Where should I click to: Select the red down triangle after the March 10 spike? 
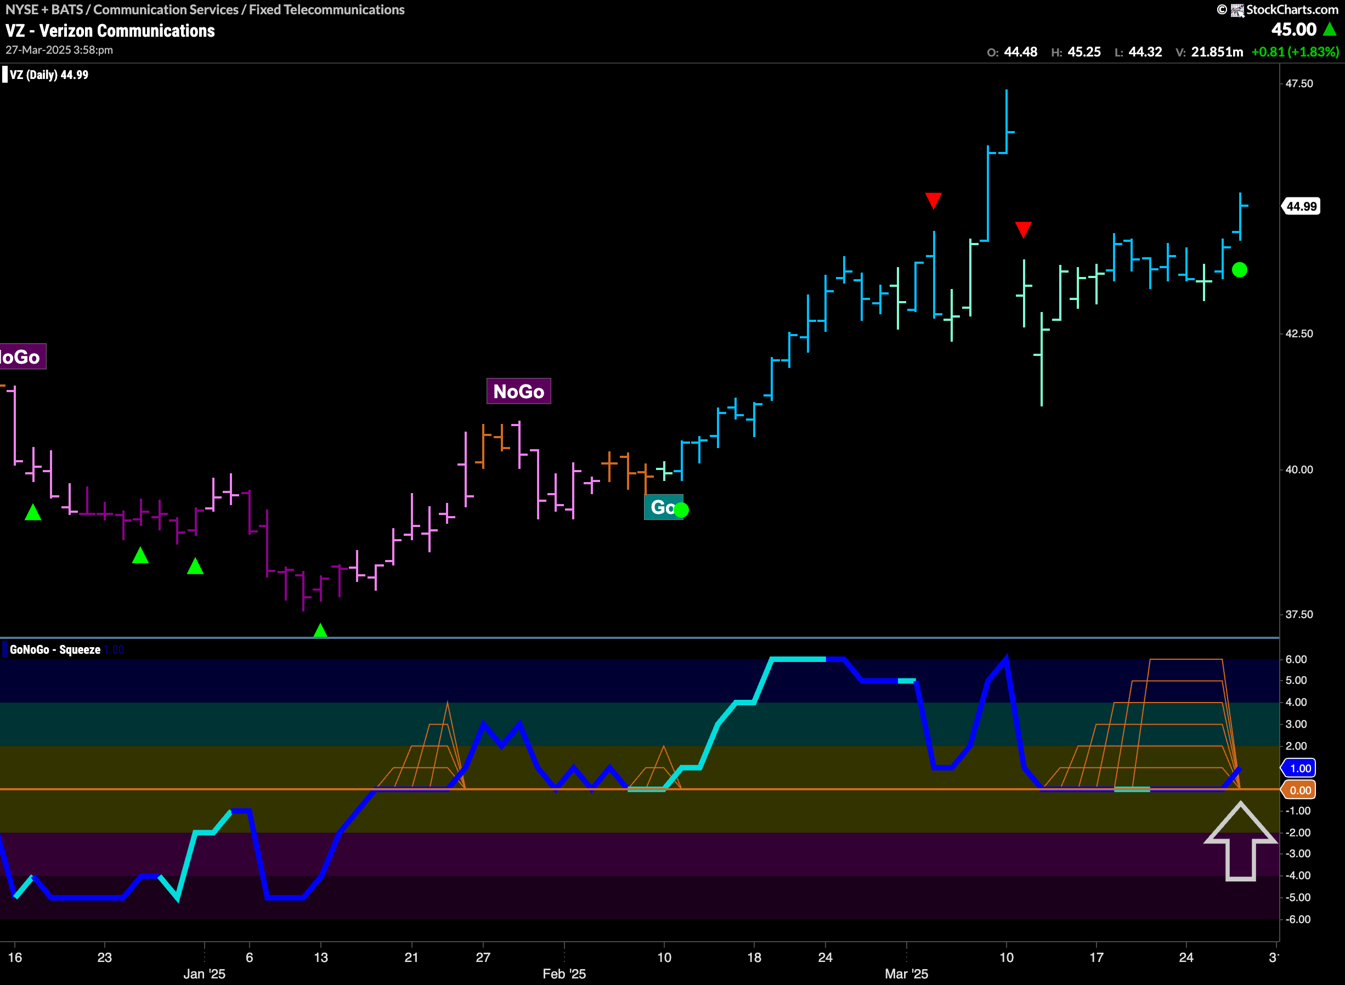pyautogui.click(x=1023, y=230)
